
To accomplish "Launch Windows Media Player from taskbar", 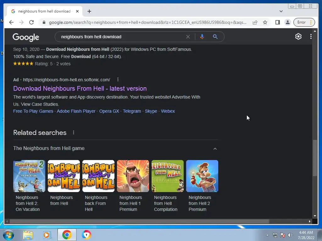I will click(x=47, y=235).
